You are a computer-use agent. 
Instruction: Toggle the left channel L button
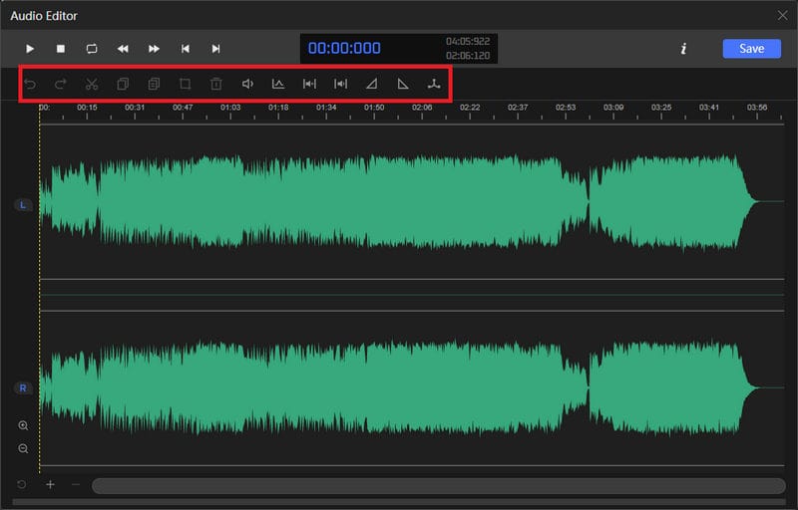click(x=22, y=205)
